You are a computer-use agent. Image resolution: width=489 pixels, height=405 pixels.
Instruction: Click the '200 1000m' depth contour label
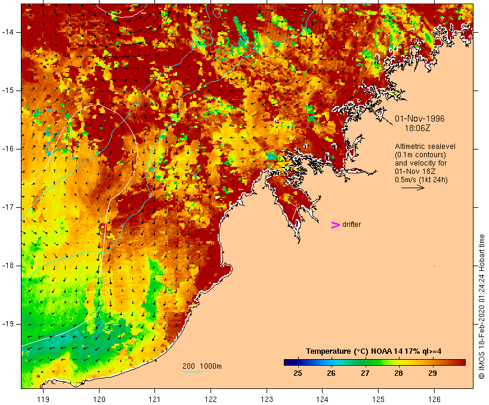click(x=202, y=366)
